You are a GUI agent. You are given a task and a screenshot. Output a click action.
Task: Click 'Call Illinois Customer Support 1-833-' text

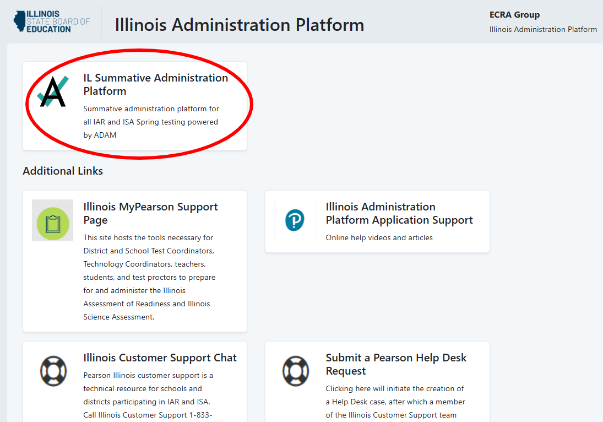(148, 415)
